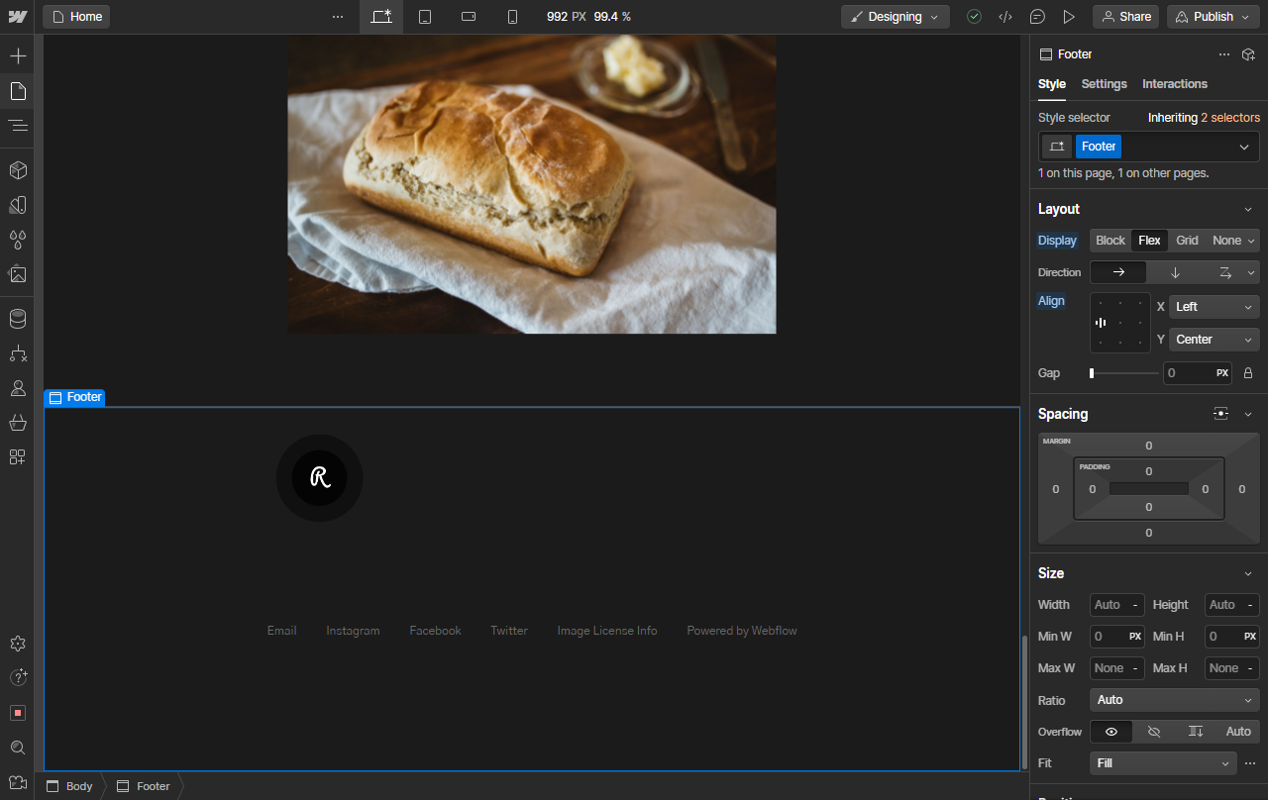The width and height of the screenshot is (1268, 800).
Task: Open the code export icon
Action: tap(1005, 17)
